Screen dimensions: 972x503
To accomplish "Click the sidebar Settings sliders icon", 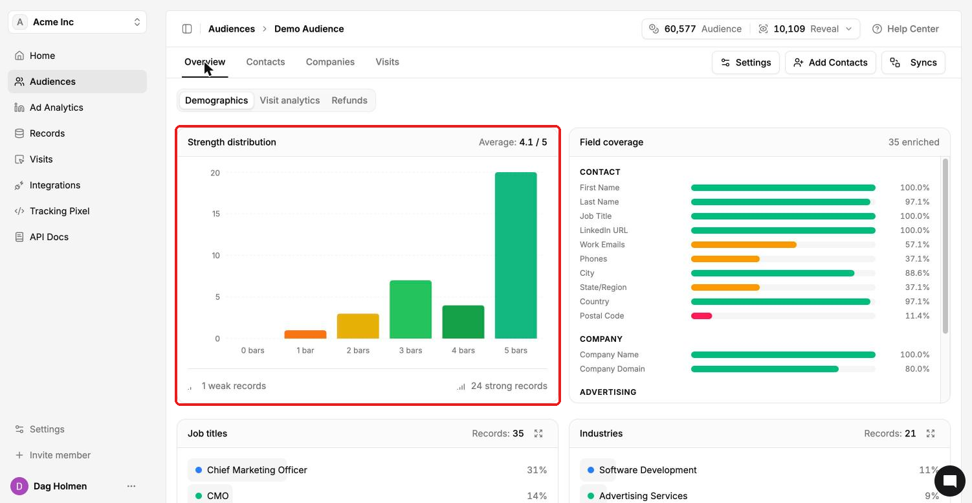I will (19, 429).
